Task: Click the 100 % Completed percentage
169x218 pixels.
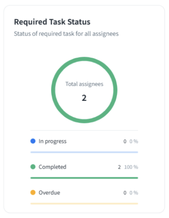Action: click(x=131, y=167)
